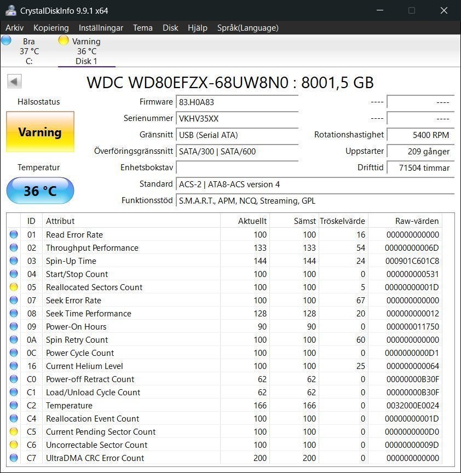Click status dot for Spin Retry Count

tap(14, 339)
